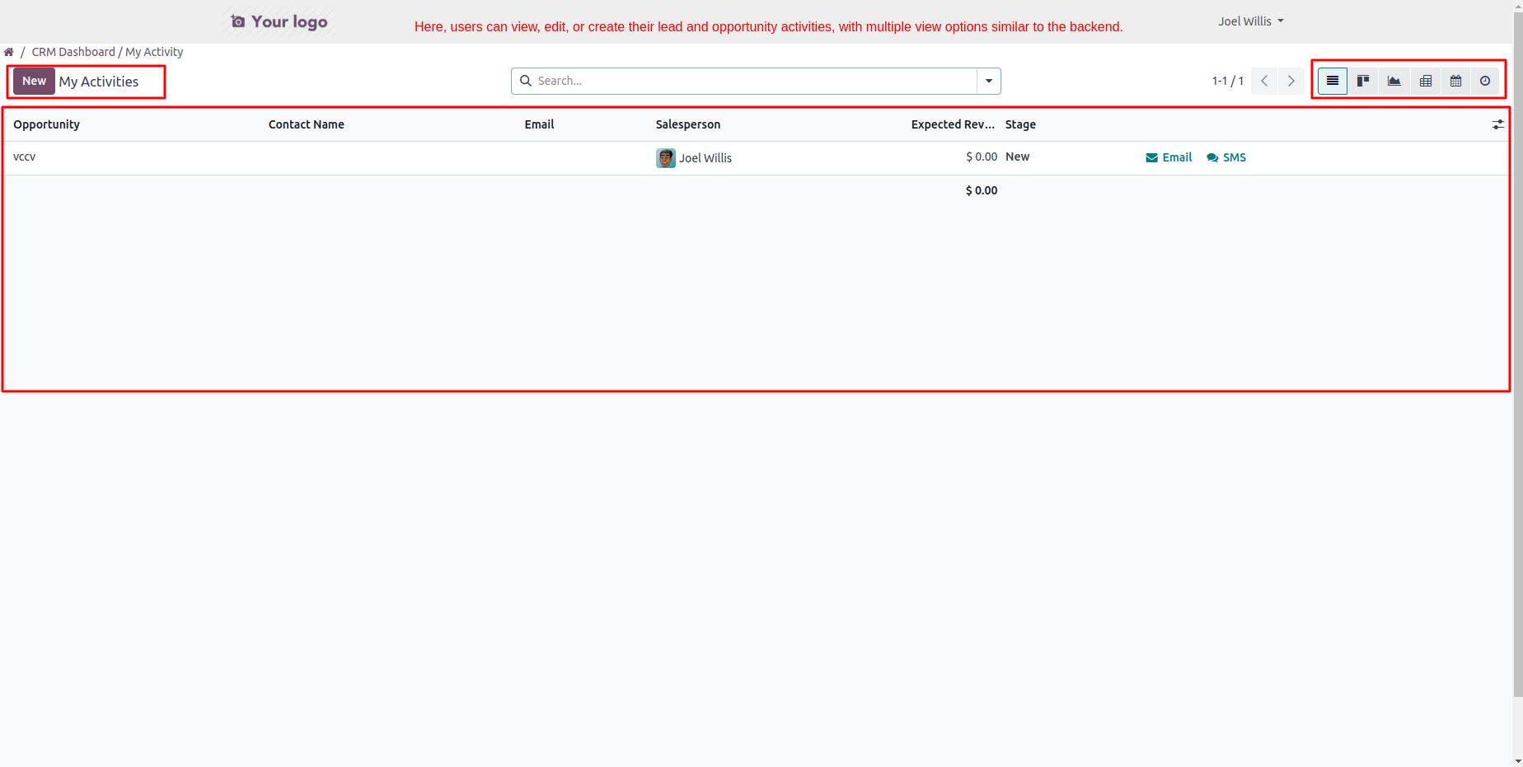Click the Your logo image
1523x767 pixels.
[x=279, y=21]
